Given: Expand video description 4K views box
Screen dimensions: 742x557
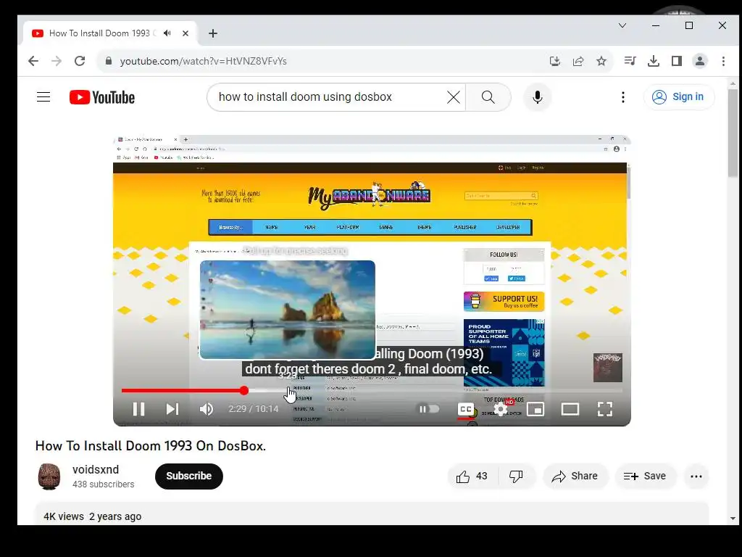Looking at the screenshot, I should pyautogui.click(x=372, y=513).
